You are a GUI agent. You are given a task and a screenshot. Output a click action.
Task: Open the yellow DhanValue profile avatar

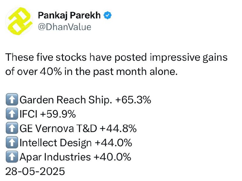[x=19, y=21]
